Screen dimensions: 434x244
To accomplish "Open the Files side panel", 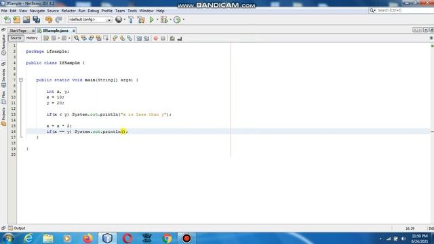I will (x=3, y=98).
